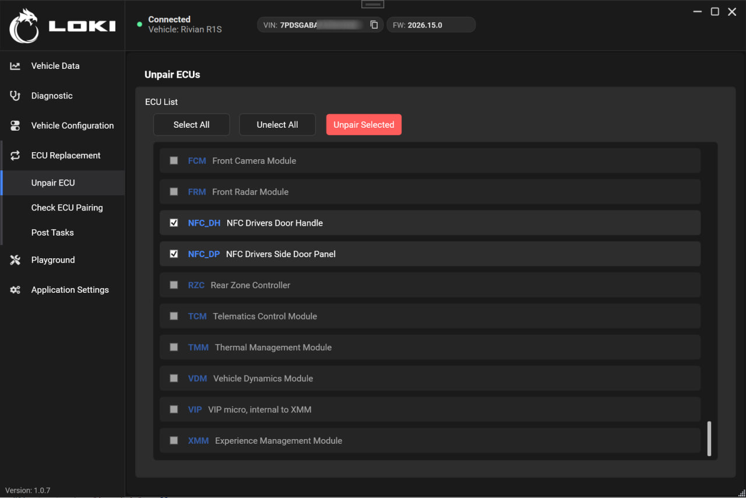The height and width of the screenshot is (498, 746).
Task: Click the resize grip in the window corner
Action: [x=741, y=493]
